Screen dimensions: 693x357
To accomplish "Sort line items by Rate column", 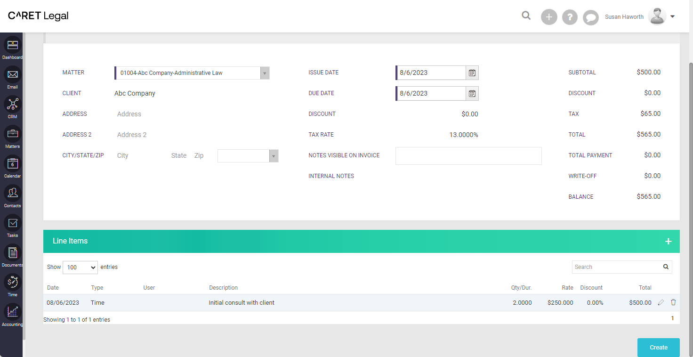I will (x=567, y=288).
